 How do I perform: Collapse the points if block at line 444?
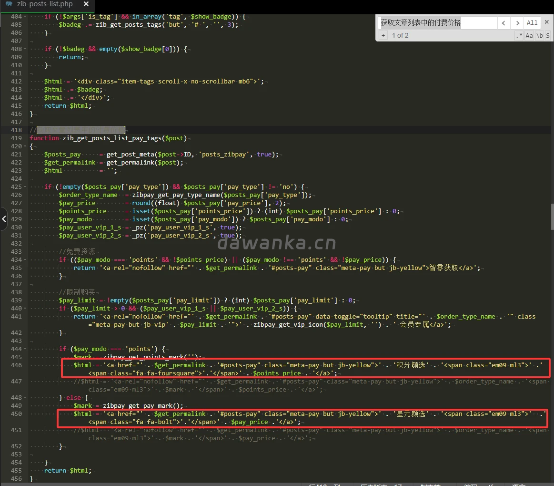(25, 349)
